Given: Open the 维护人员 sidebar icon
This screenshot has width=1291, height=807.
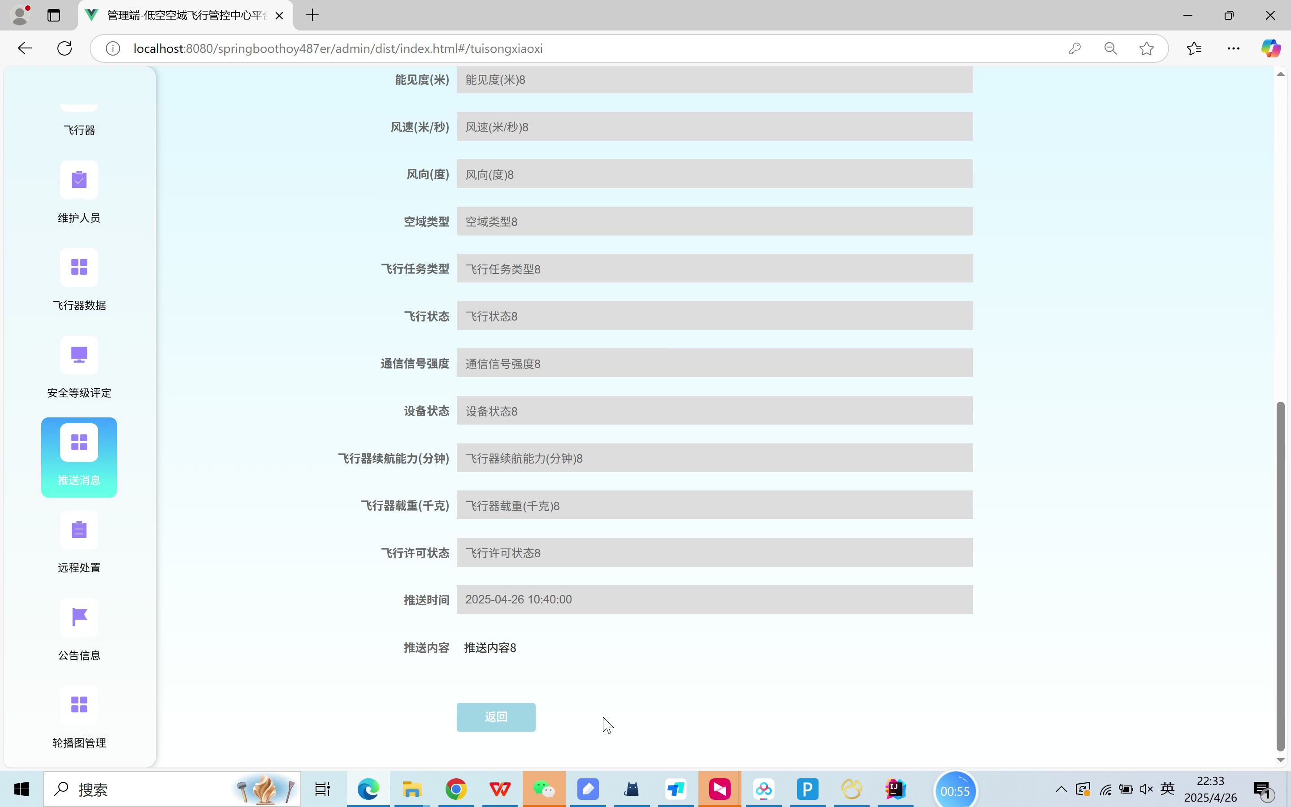Looking at the screenshot, I should (x=79, y=180).
